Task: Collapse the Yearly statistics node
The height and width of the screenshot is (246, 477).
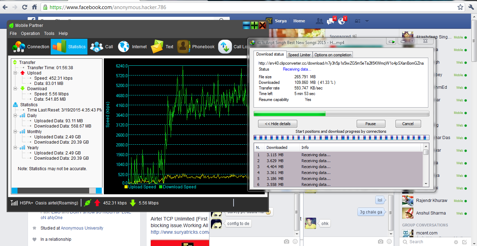Action: (15, 148)
